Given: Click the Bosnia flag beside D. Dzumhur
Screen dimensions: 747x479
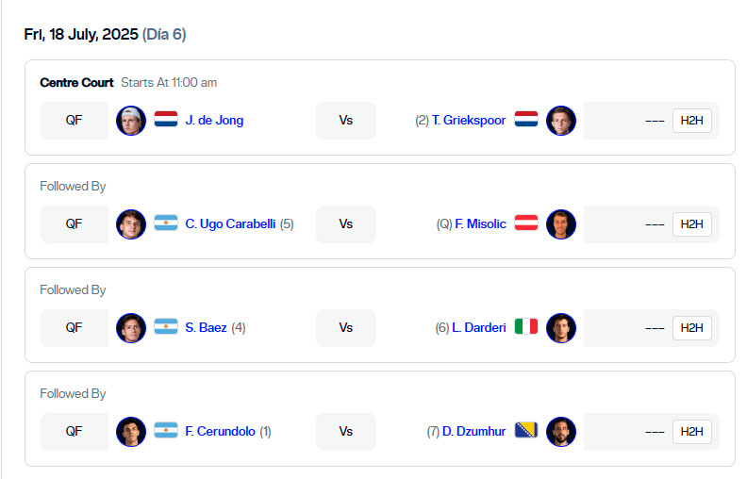Looking at the screenshot, I should [x=526, y=430].
